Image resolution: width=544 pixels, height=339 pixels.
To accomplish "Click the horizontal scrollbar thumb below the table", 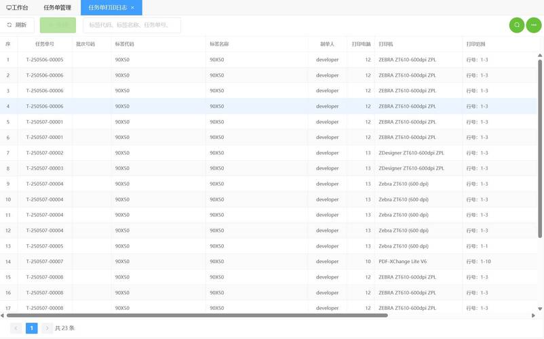I will pyautogui.click(x=197, y=315).
